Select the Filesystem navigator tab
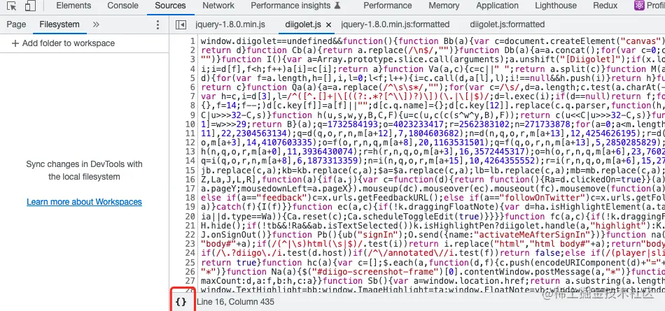Viewport: 665px width, 311px height. [x=59, y=24]
